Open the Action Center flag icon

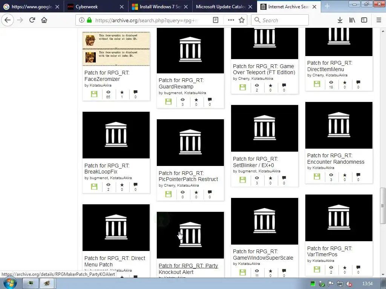pyautogui.click(x=331, y=284)
